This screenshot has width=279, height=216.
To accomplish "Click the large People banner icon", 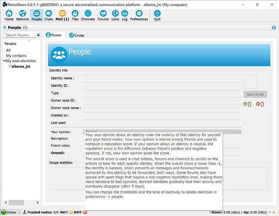I will pos(59,55).
